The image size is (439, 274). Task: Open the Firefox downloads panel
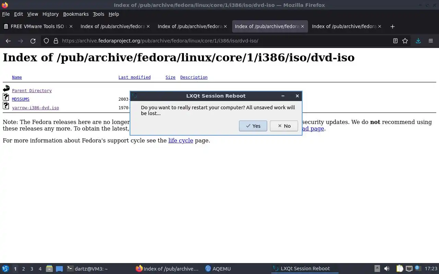click(x=418, y=41)
